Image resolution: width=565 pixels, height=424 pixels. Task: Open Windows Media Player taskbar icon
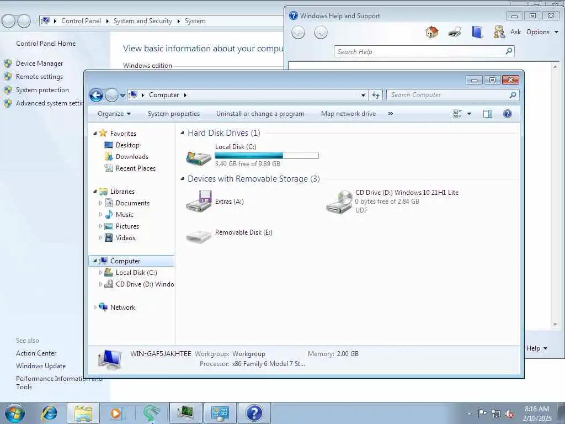pos(117,413)
